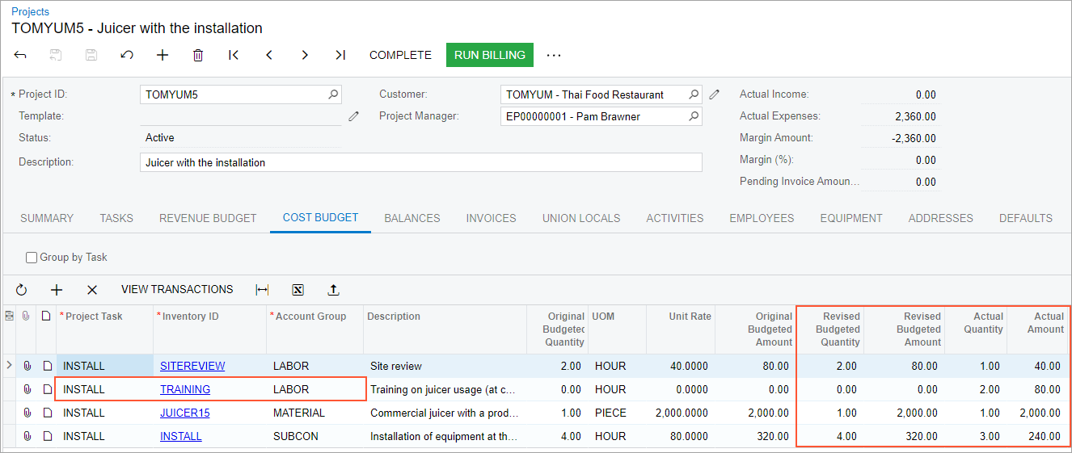The height and width of the screenshot is (453, 1072).
Task: Refresh the cost budget grid
Action: coord(21,290)
